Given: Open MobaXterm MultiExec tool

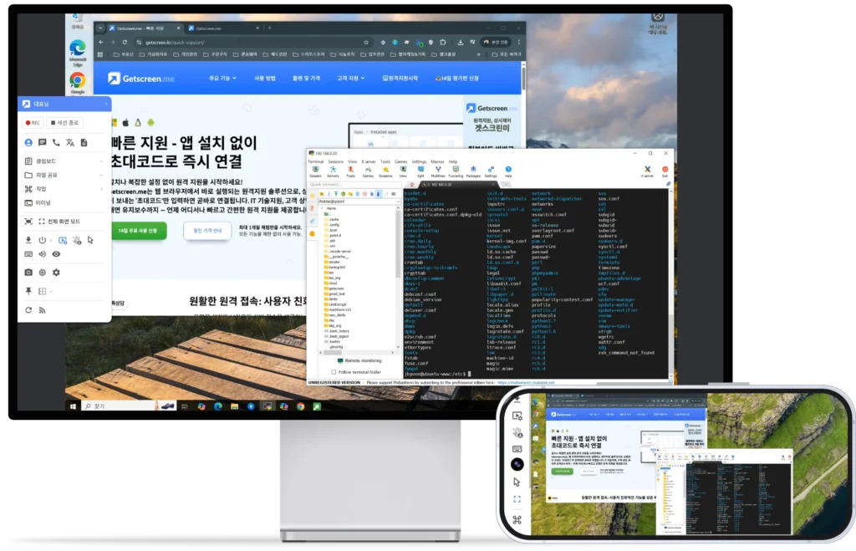Looking at the screenshot, I should [437, 171].
